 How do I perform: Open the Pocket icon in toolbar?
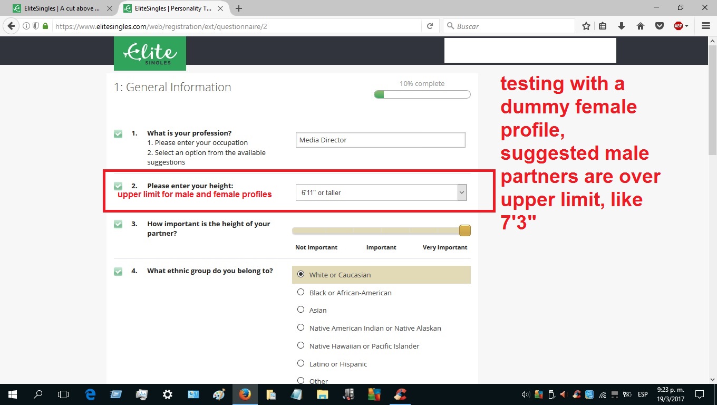point(660,26)
